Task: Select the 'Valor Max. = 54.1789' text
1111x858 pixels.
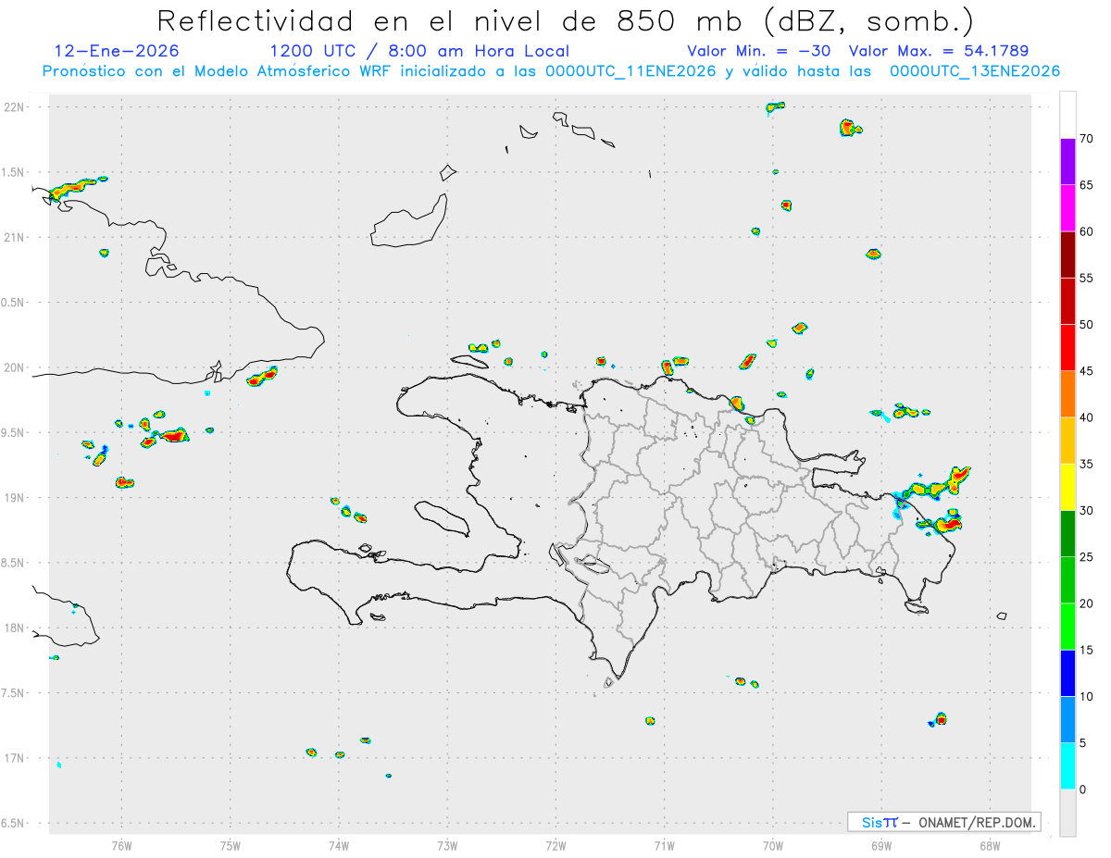Action: [938, 51]
